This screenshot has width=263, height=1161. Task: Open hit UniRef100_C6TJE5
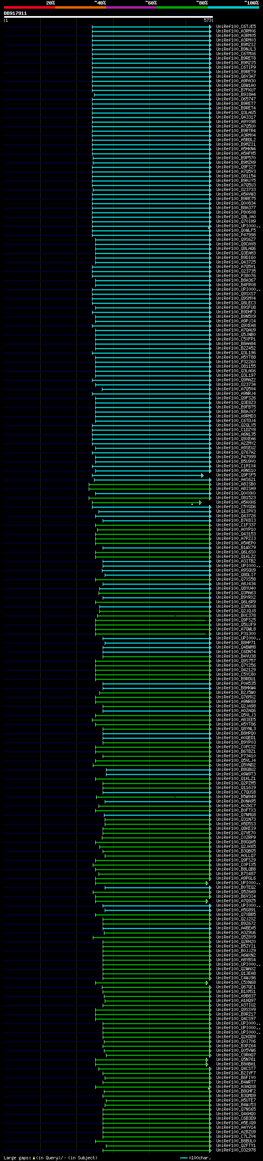tap(236, 27)
